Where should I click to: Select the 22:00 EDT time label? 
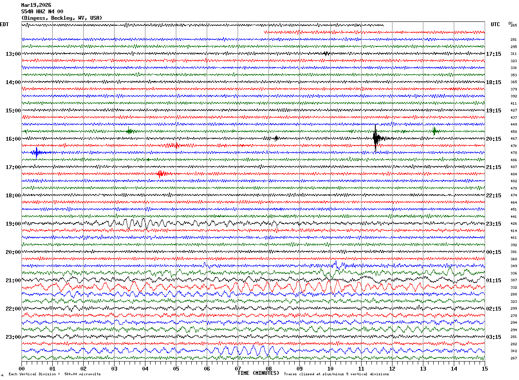pyautogui.click(x=13, y=308)
